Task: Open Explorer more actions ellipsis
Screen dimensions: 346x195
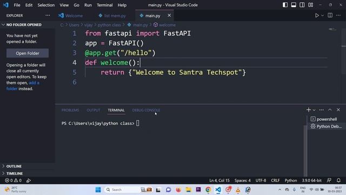Action: pos(48,16)
